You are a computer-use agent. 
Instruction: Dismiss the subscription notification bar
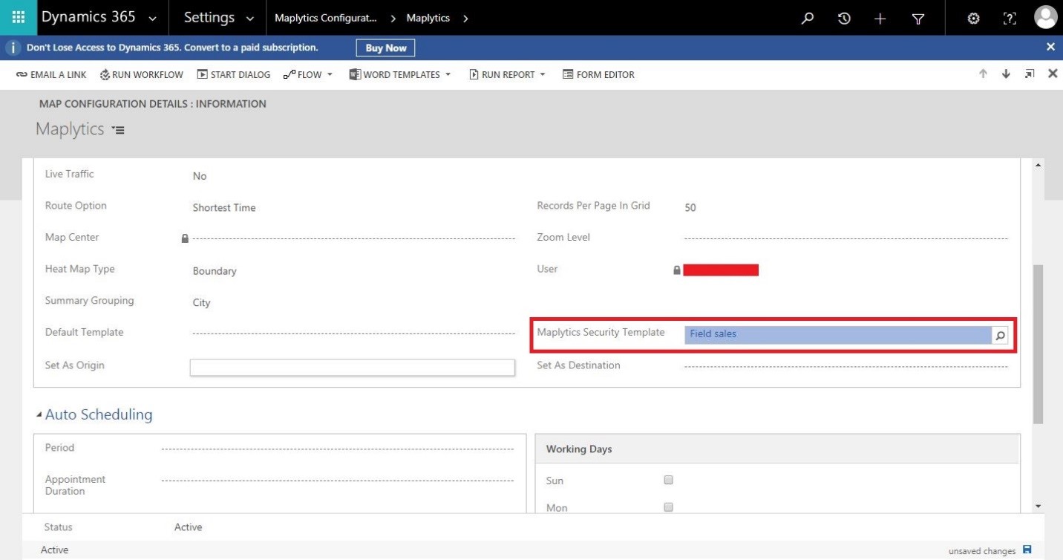pos(1050,47)
